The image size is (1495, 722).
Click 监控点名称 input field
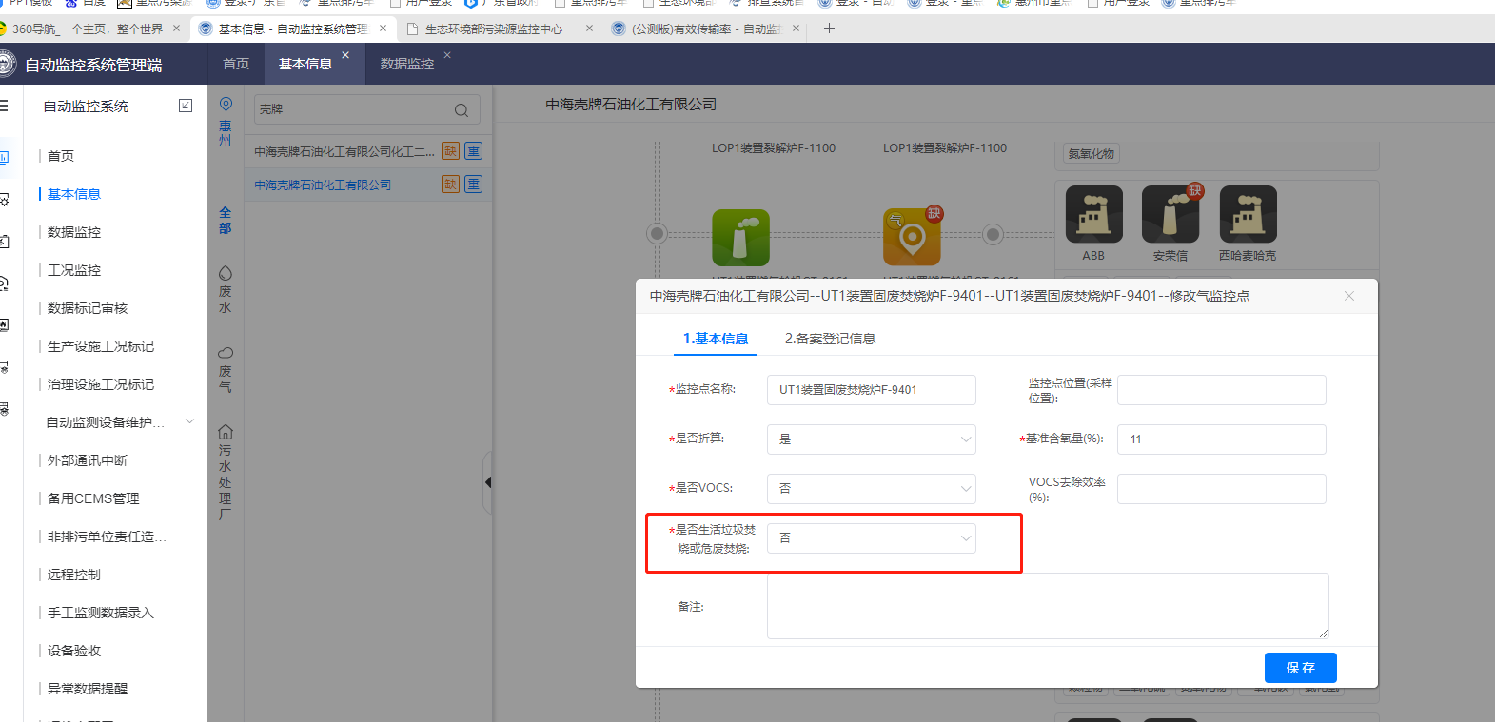(871, 390)
